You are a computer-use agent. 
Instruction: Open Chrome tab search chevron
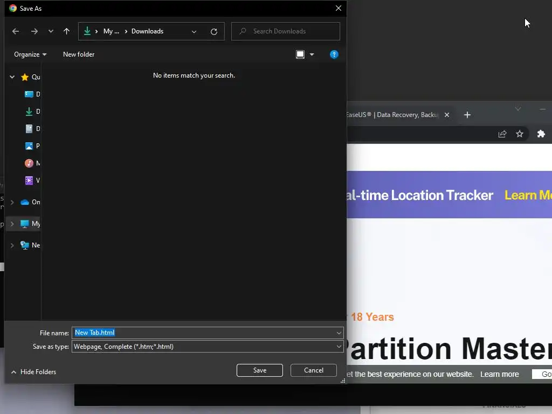pos(518,108)
